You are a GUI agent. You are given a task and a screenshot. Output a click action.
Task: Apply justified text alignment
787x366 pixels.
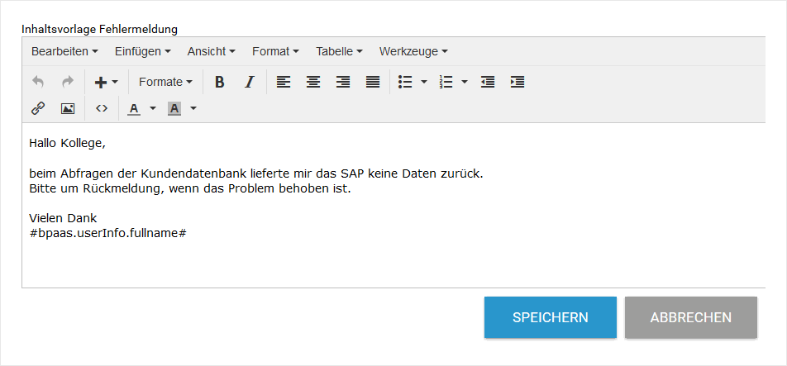pyautogui.click(x=373, y=82)
